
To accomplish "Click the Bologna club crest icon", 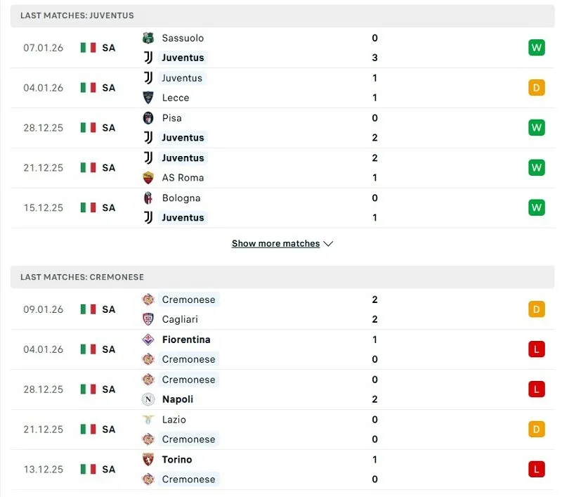I will point(148,198).
